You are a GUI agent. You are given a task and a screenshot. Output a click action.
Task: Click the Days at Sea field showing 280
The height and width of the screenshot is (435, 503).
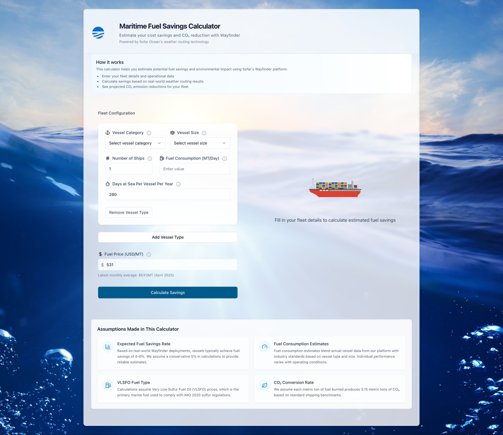point(168,195)
